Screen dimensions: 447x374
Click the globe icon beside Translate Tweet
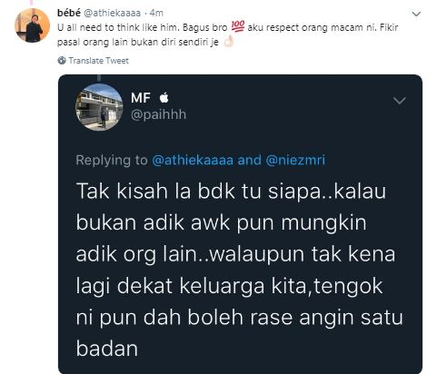[62, 61]
